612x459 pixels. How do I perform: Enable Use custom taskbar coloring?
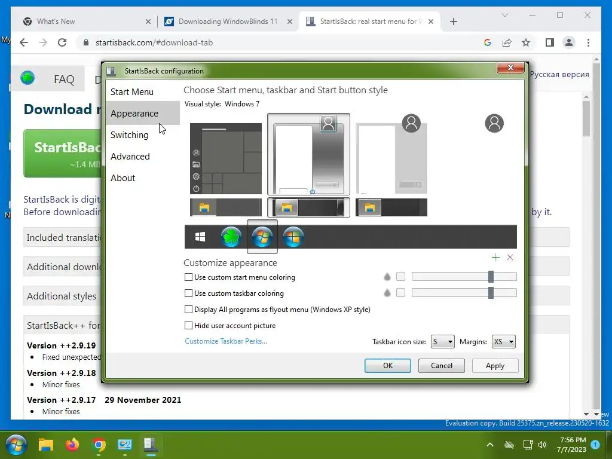coord(188,293)
